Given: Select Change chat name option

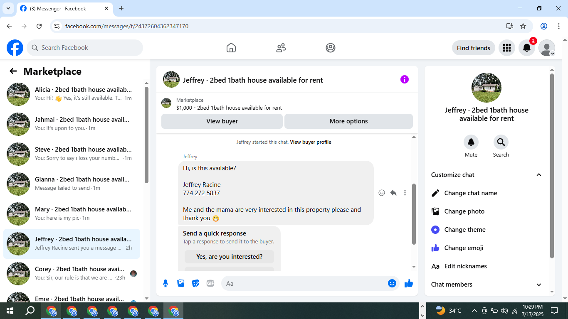Looking at the screenshot, I should pyautogui.click(x=487, y=193).
